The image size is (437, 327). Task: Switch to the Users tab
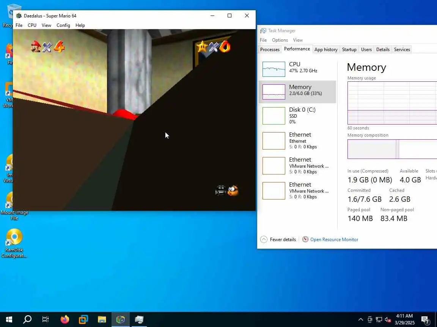tap(366, 50)
